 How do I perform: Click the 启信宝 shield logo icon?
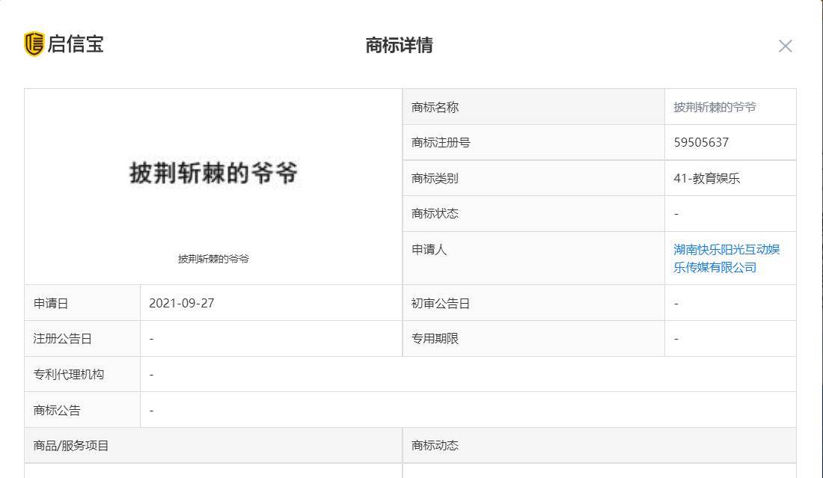pos(34,43)
